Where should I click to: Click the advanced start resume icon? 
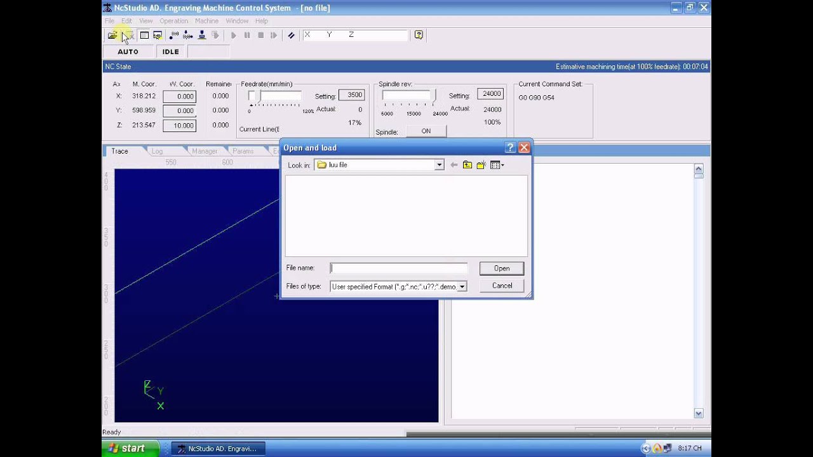(274, 36)
